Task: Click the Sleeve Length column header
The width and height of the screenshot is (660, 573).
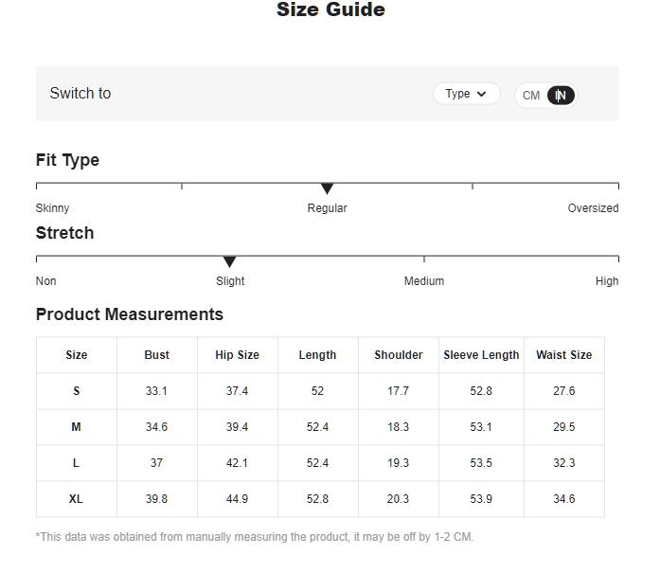Action: coord(481,355)
